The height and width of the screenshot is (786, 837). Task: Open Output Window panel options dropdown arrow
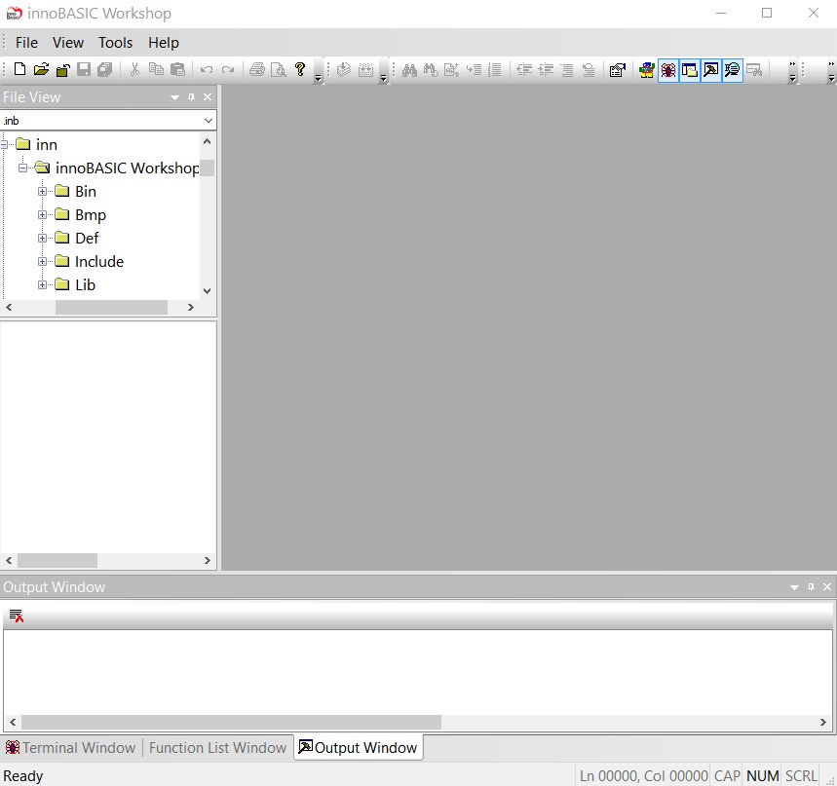794,587
